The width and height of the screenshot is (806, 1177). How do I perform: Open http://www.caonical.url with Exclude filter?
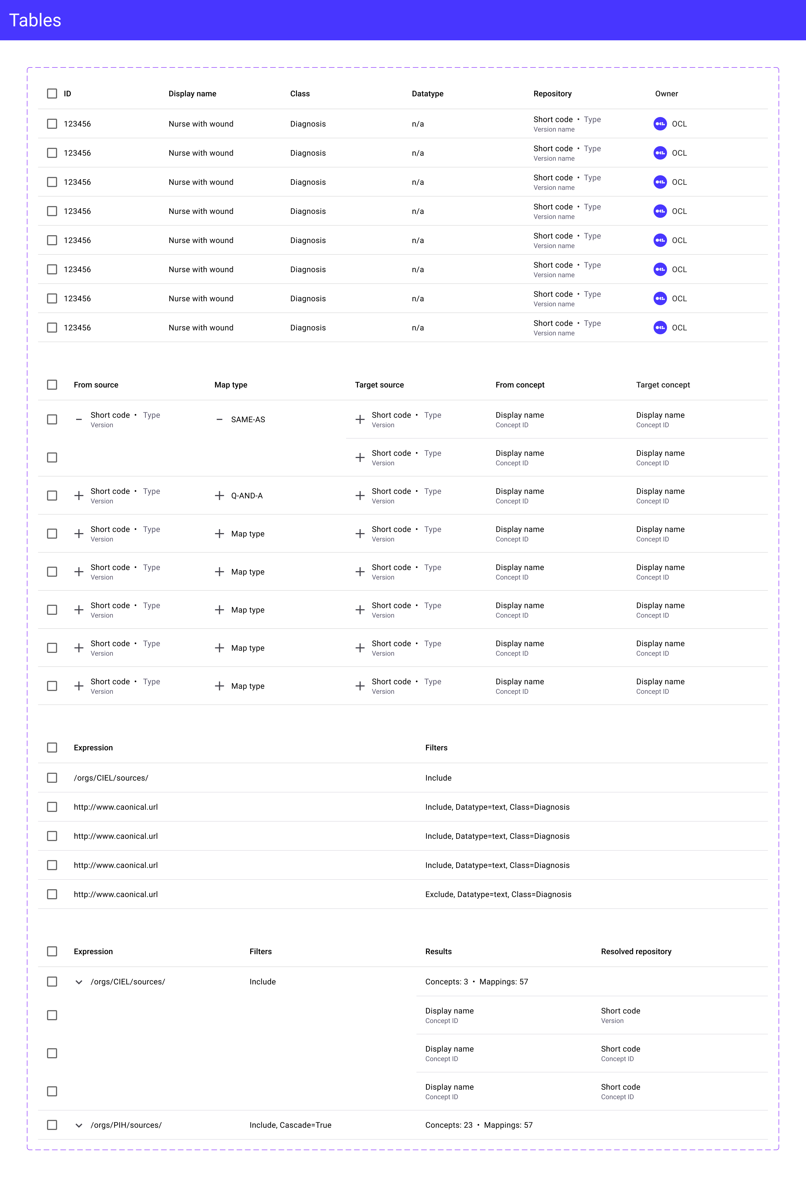coord(116,894)
